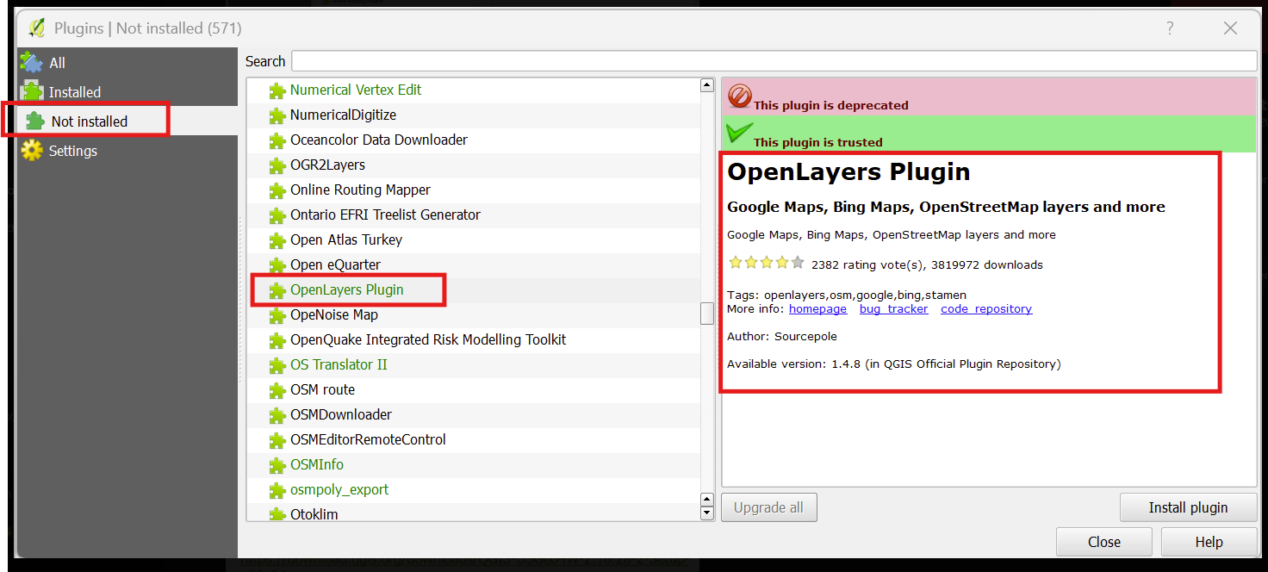This screenshot has height=572, width=1268.
Task: Open the plugin homepage link
Action: tap(817, 308)
